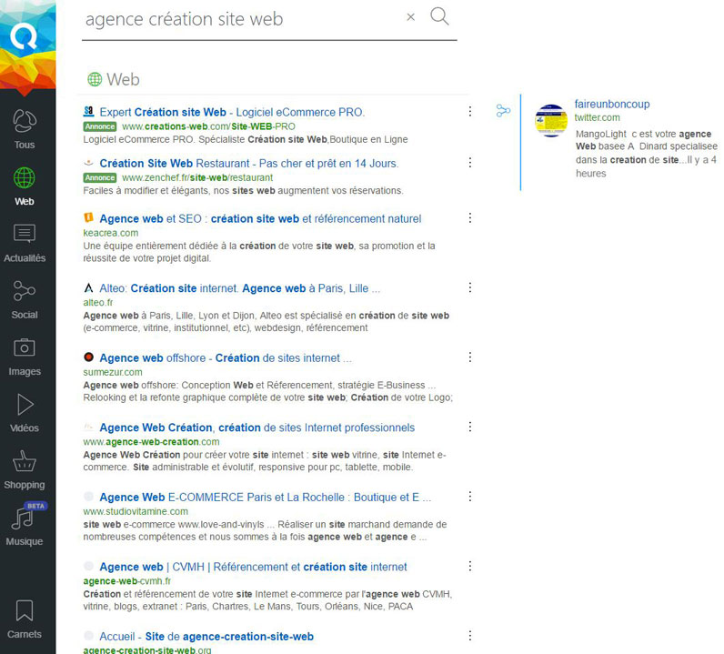Open Alteo Création site internet result
Image resolution: width=724 pixels, height=654 pixels.
click(x=239, y=288)
